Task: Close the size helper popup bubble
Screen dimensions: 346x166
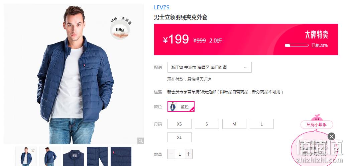Action: click(x=331, y=136)
